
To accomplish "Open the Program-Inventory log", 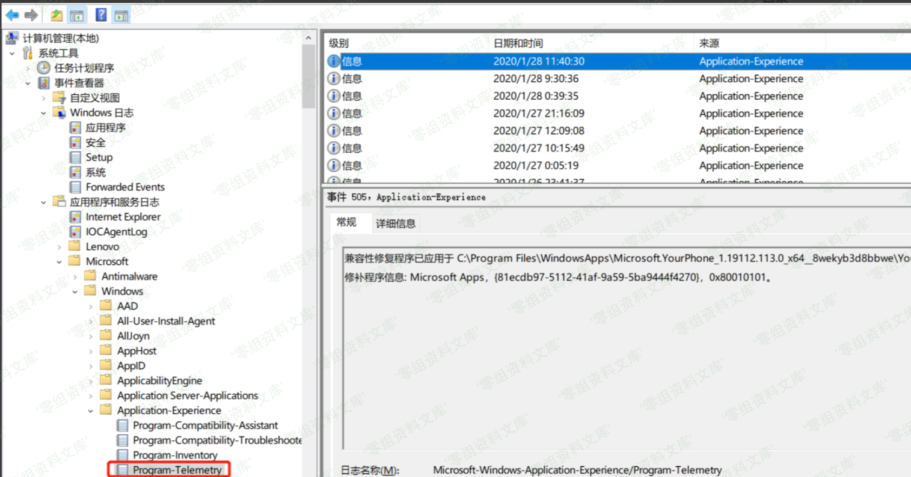I will [x=174, y=455].
